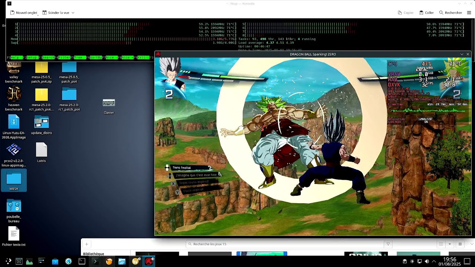Click Copier in the Konsole toolbar
This screenshot has width=475, height=267.
(x=406, y=13)
